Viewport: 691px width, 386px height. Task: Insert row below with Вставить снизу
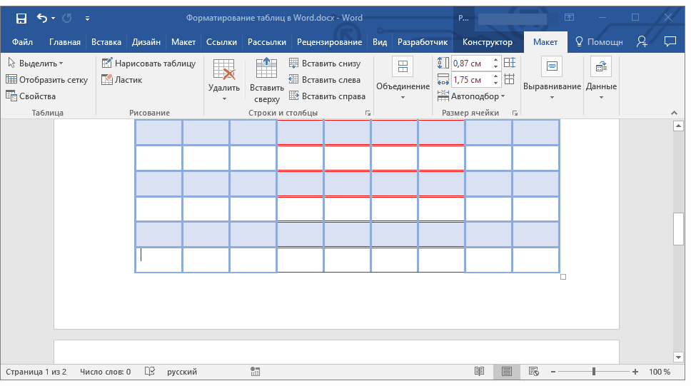tap(325, 64)
